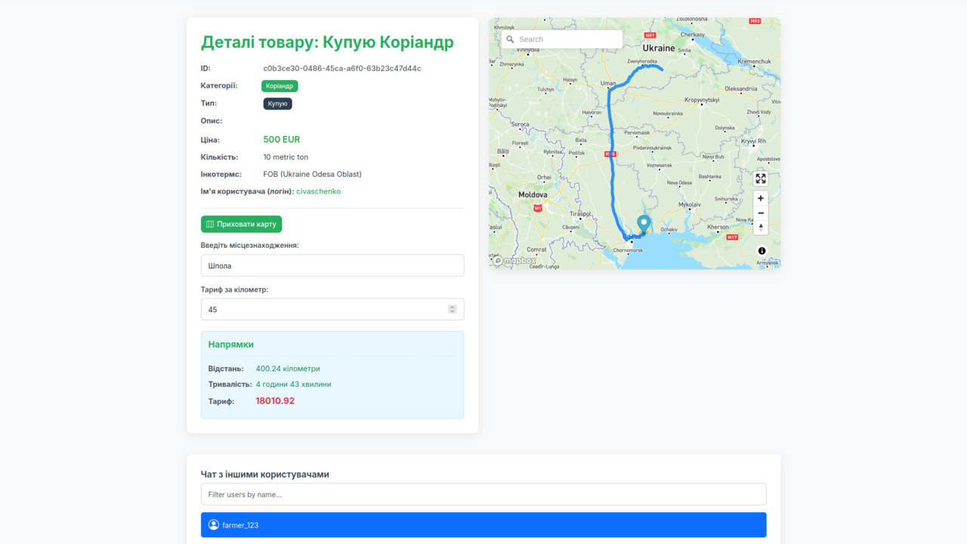Hide the map with Приховати карту

coord(241,224)
